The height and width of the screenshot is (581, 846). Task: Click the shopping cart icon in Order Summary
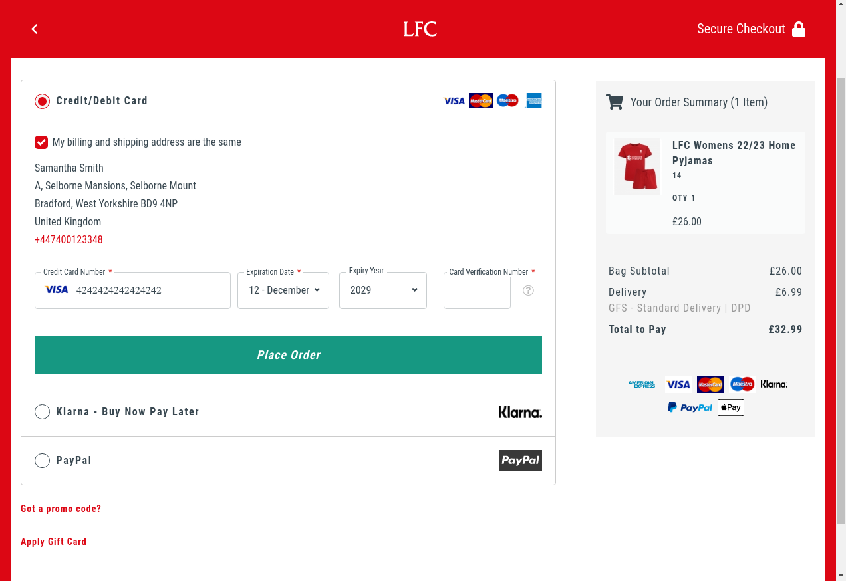(615, 102)
